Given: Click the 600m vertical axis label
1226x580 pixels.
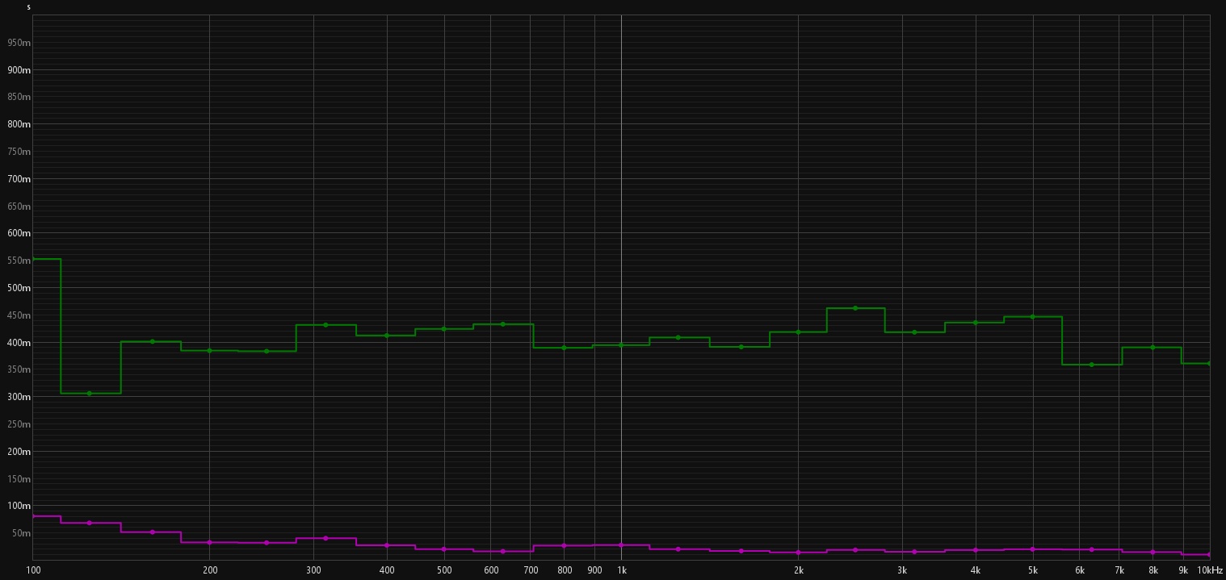Looking at the screenshot, I should (19, 233).
